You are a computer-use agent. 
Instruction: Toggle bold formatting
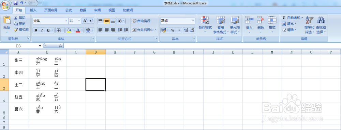36,30
